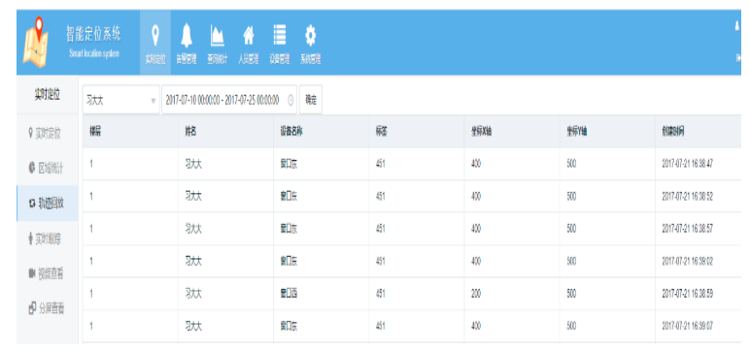Click the date range field 2017-07-10 to 2017-07-25
Viewport: 750px width, 351px height.
(x=229, y=100)
